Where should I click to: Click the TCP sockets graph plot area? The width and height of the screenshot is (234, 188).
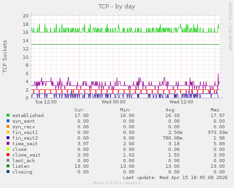(126, 57)
